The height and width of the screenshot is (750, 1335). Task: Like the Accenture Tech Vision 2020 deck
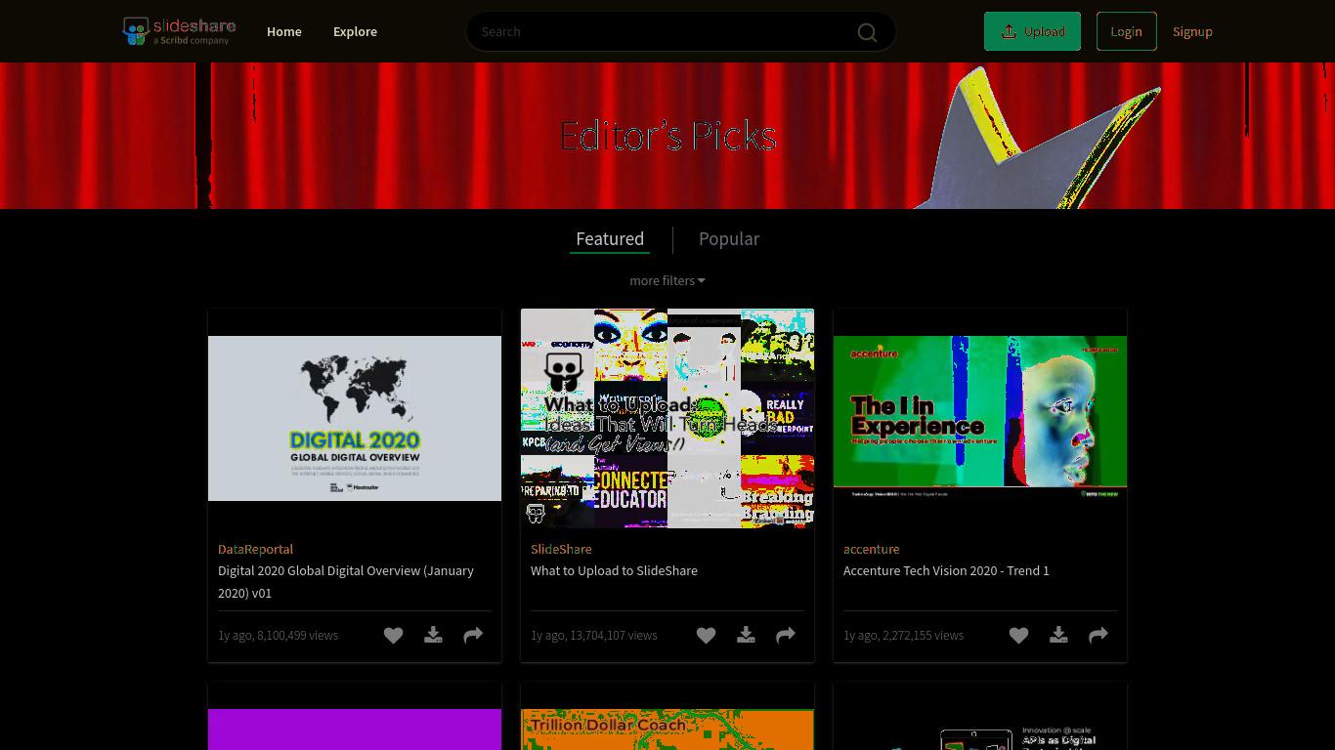click(x=1018, y=636)
